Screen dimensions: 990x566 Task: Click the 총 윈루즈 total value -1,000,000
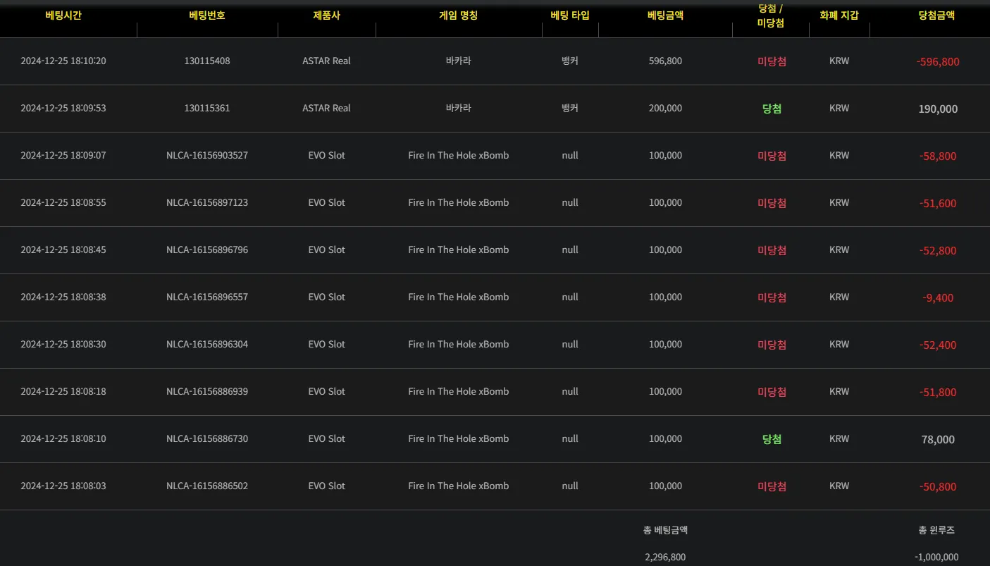coord(938,557)
